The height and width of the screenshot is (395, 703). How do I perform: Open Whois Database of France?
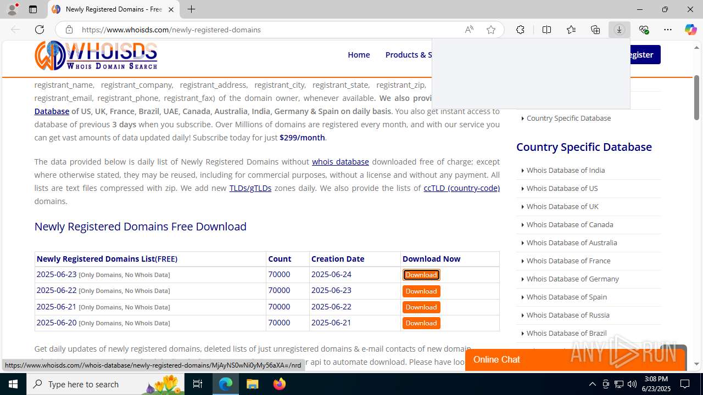coord(568,261)
